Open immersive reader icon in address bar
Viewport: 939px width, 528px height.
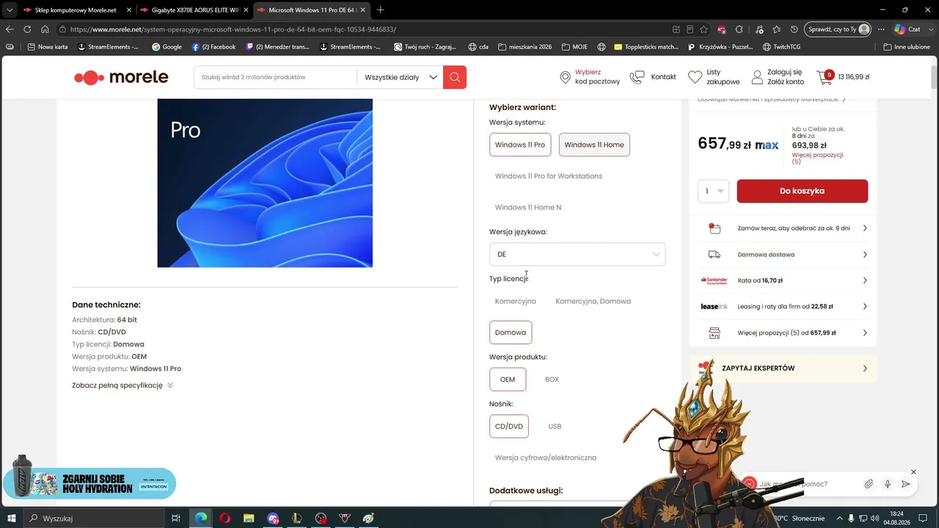tap(690, 29)
